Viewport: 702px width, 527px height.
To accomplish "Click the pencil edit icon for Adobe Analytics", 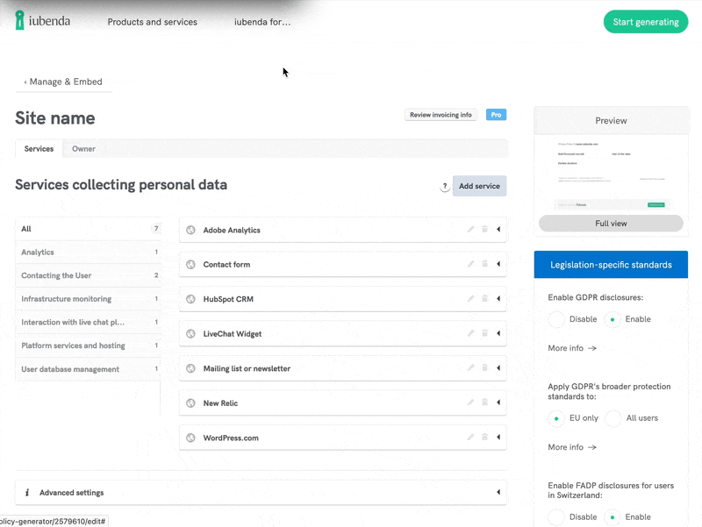I will point(470,230).
